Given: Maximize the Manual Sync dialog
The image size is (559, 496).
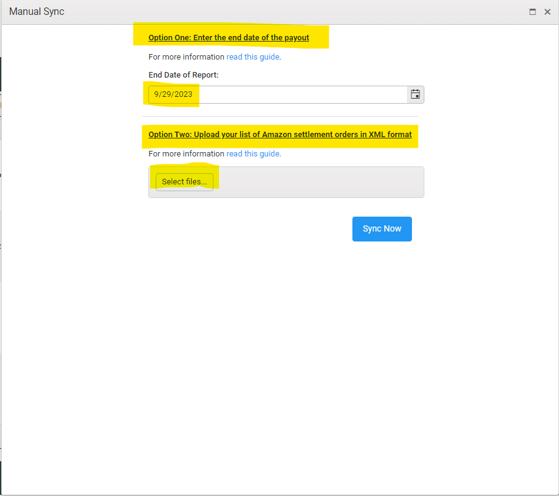Looking at the screenshot, I should point(532,12).
